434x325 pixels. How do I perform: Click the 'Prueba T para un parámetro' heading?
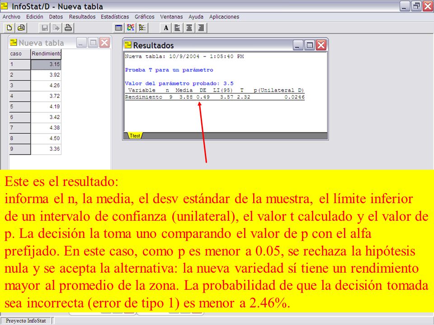(x=169, y=70)
